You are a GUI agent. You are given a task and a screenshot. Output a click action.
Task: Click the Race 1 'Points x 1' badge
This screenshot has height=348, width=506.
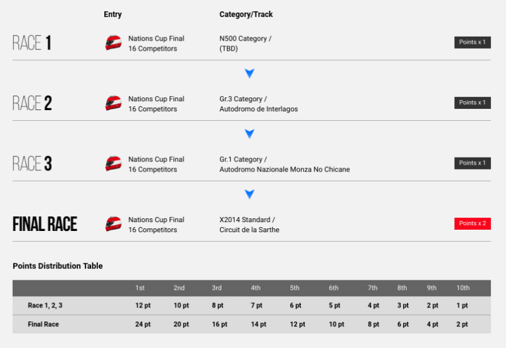(472, 42)
